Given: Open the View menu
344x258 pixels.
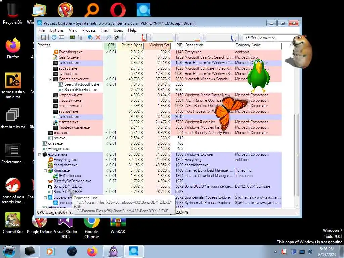Looking at the screenshot, I should pos(73,30).
